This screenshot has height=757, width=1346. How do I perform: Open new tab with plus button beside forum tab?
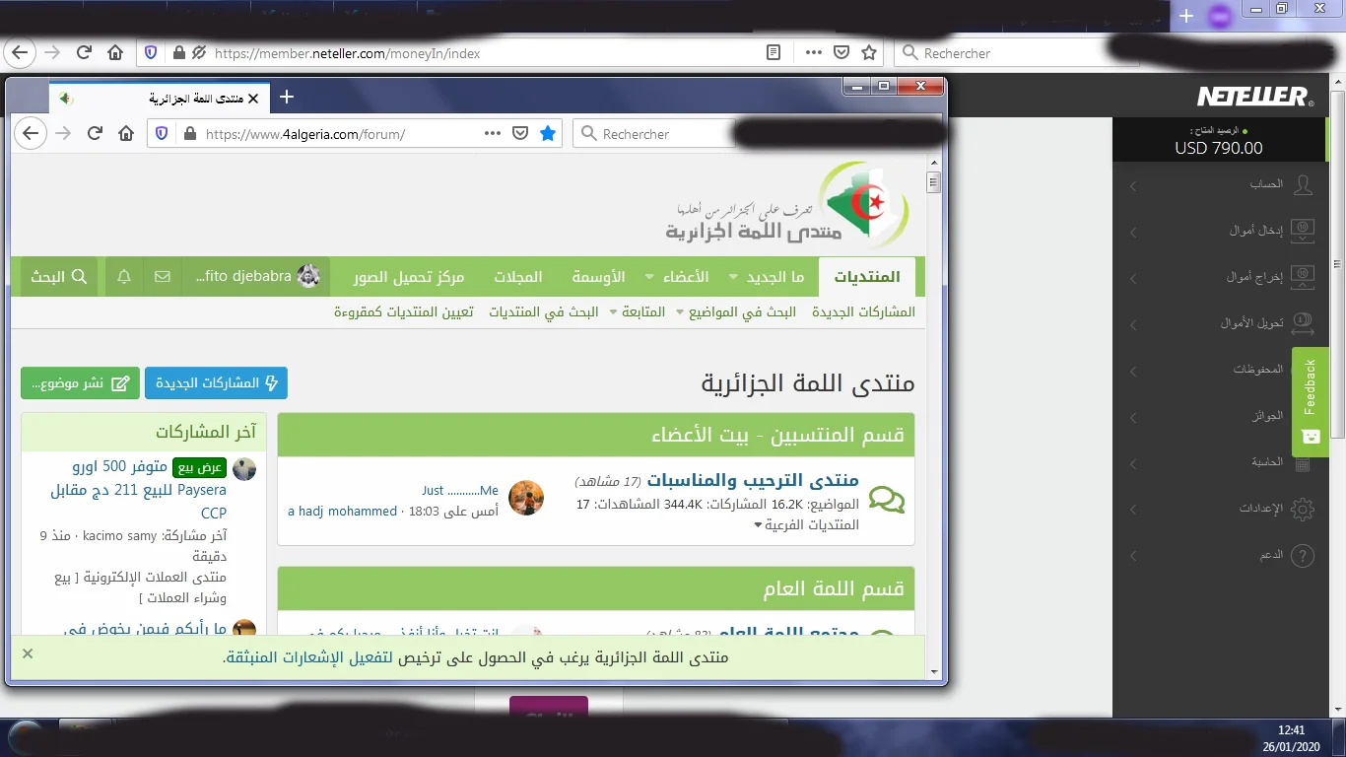[286, 97]
